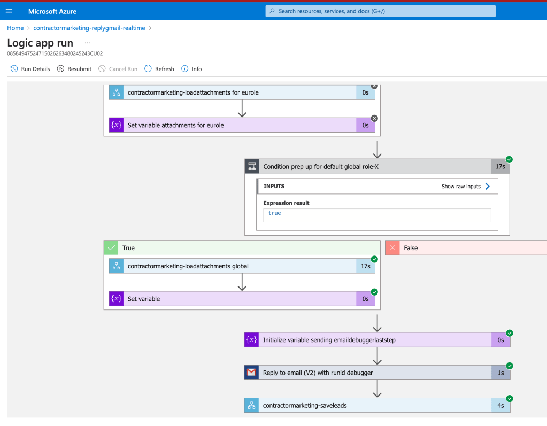The width and height of the screenshot is (547, 426).
Task: Open the Azure portal hamburger menu
Action: click(x=9, y=11)
